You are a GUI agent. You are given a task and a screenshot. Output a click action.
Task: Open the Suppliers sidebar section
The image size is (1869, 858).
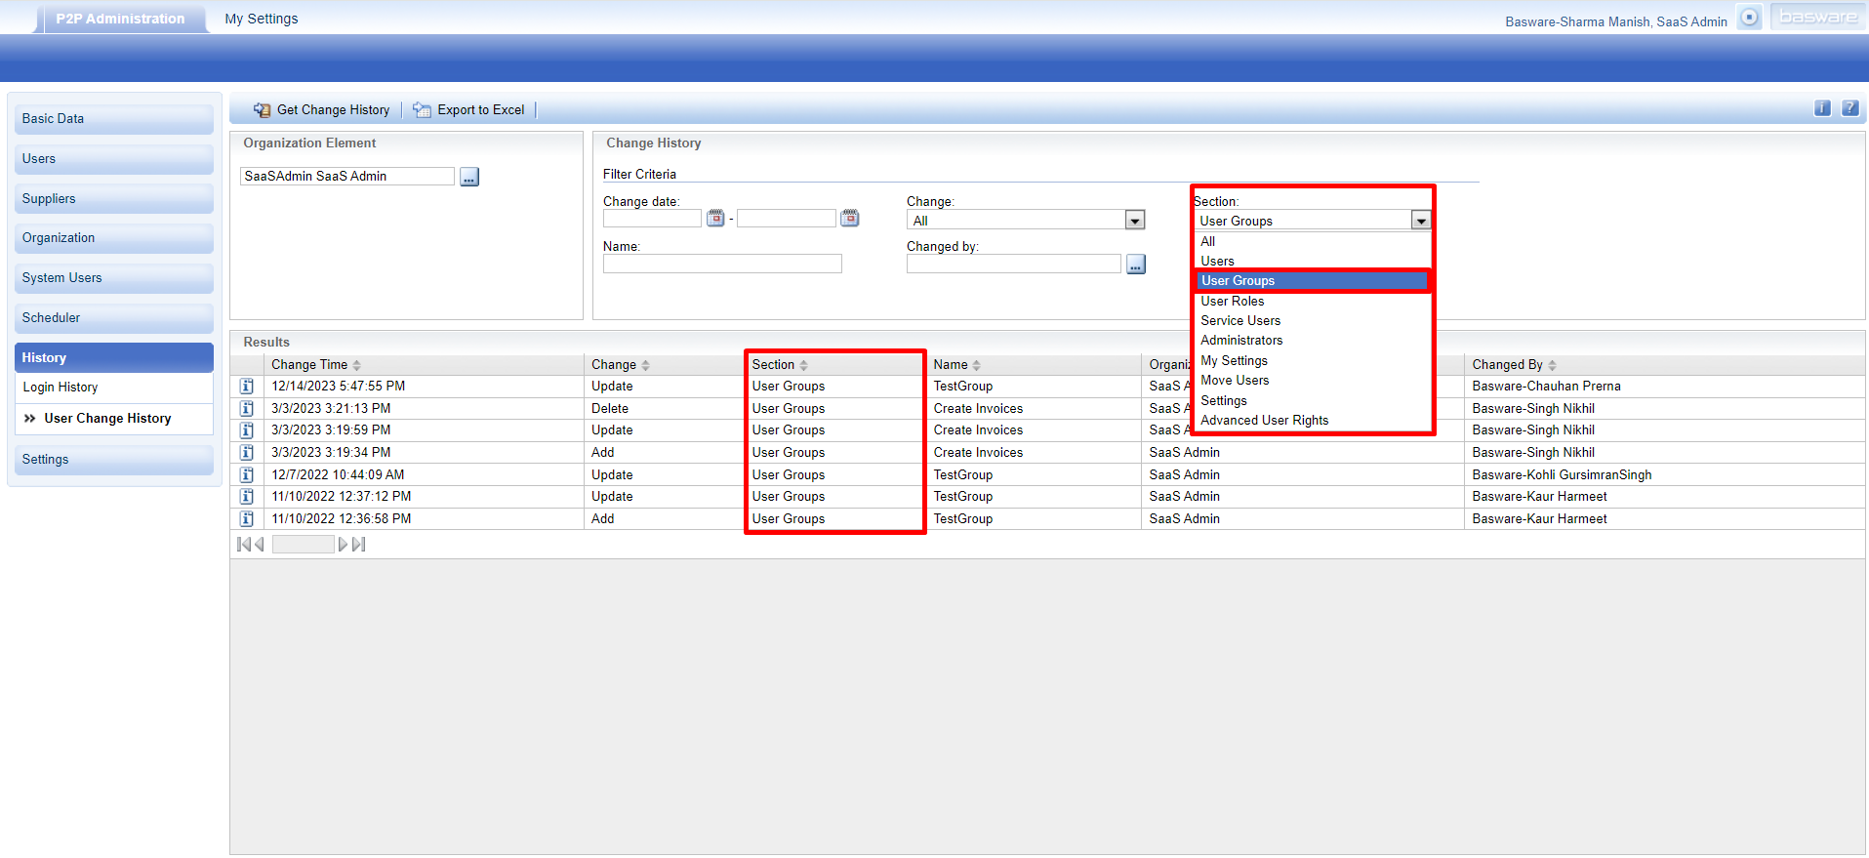coord(49,199)
